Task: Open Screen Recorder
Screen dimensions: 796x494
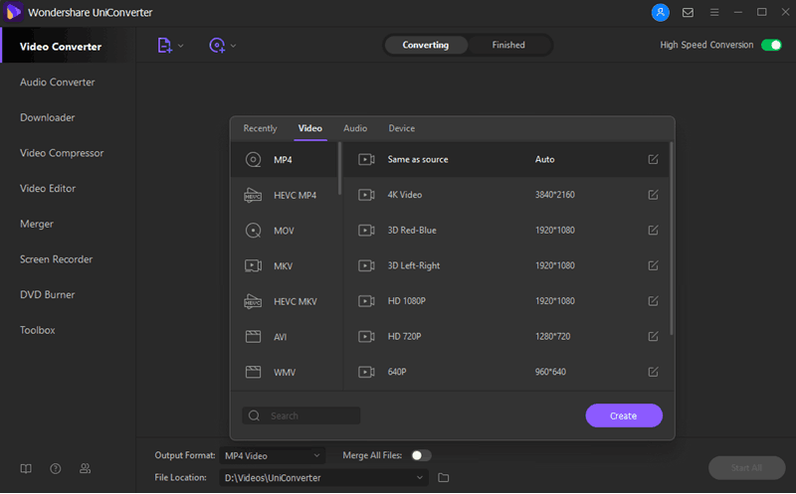Action: point(56,259)
